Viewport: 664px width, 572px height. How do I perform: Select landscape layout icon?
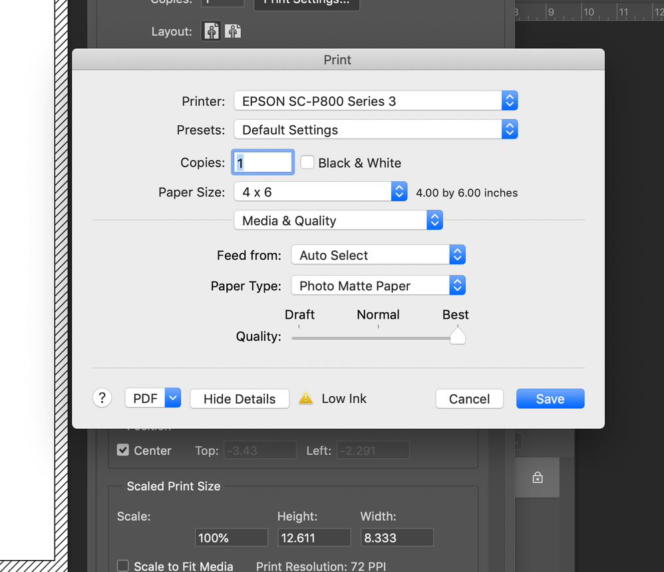(x=233, y=31)
